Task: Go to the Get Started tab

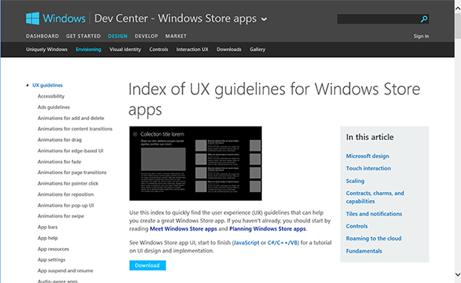Action: click(x=83, y=36)
